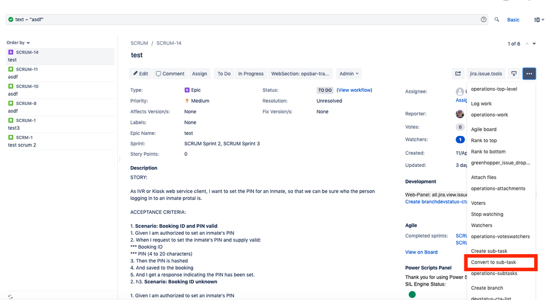553x300 pixels.
Task: Open the View on Board link
Action: point(421,252)
